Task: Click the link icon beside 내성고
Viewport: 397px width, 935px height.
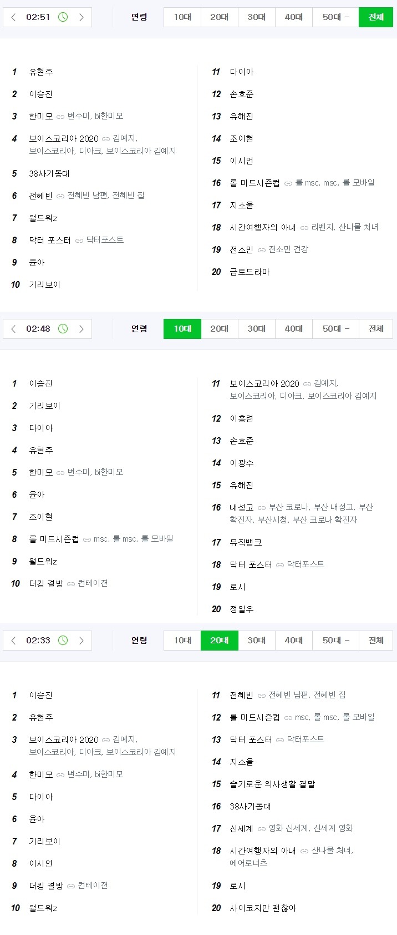Action: [262, 508]
